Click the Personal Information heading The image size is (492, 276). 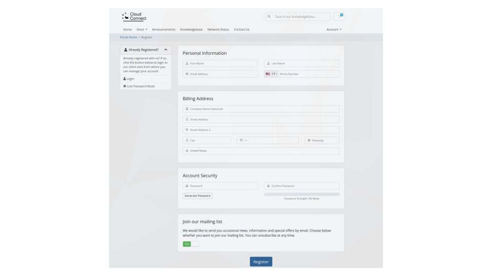pyautogui.click(x=204, y=53)
